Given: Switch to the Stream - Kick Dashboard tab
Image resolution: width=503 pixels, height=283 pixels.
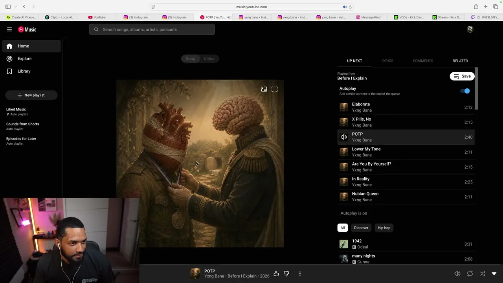Looking at the screenshot, I should tap(447, 17).
